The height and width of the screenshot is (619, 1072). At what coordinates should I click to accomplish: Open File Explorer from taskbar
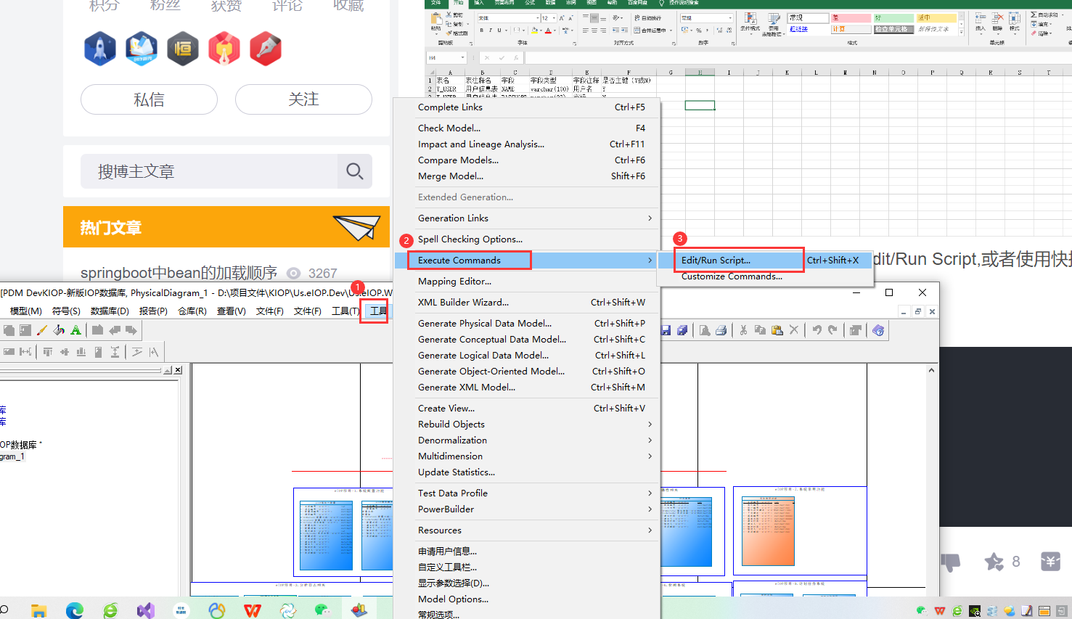39,610
